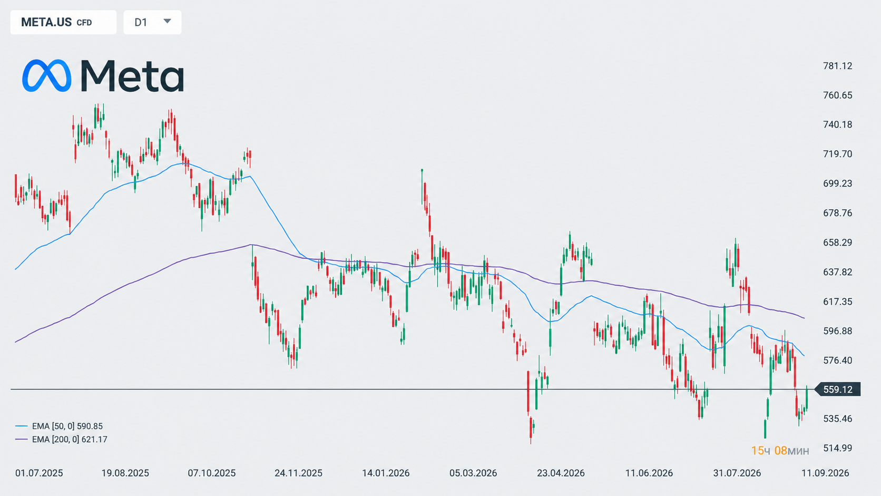Click the 781.12 price axis label

click(838, 66)
